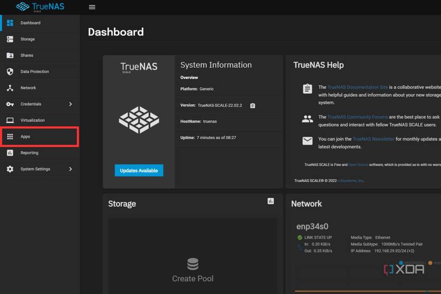The height and width of the screenshot is (294, 441).
Task: Click the Create Pool text
Action: click(x=193, y=278)
